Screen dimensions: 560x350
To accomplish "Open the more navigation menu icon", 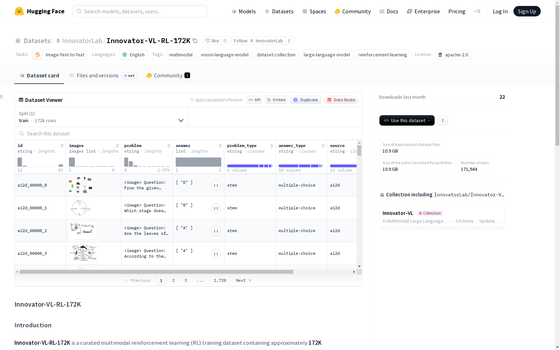I will point(477,11).
